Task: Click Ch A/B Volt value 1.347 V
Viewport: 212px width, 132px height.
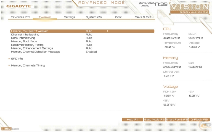Action: pyautogui.click(x=169, y=76)
